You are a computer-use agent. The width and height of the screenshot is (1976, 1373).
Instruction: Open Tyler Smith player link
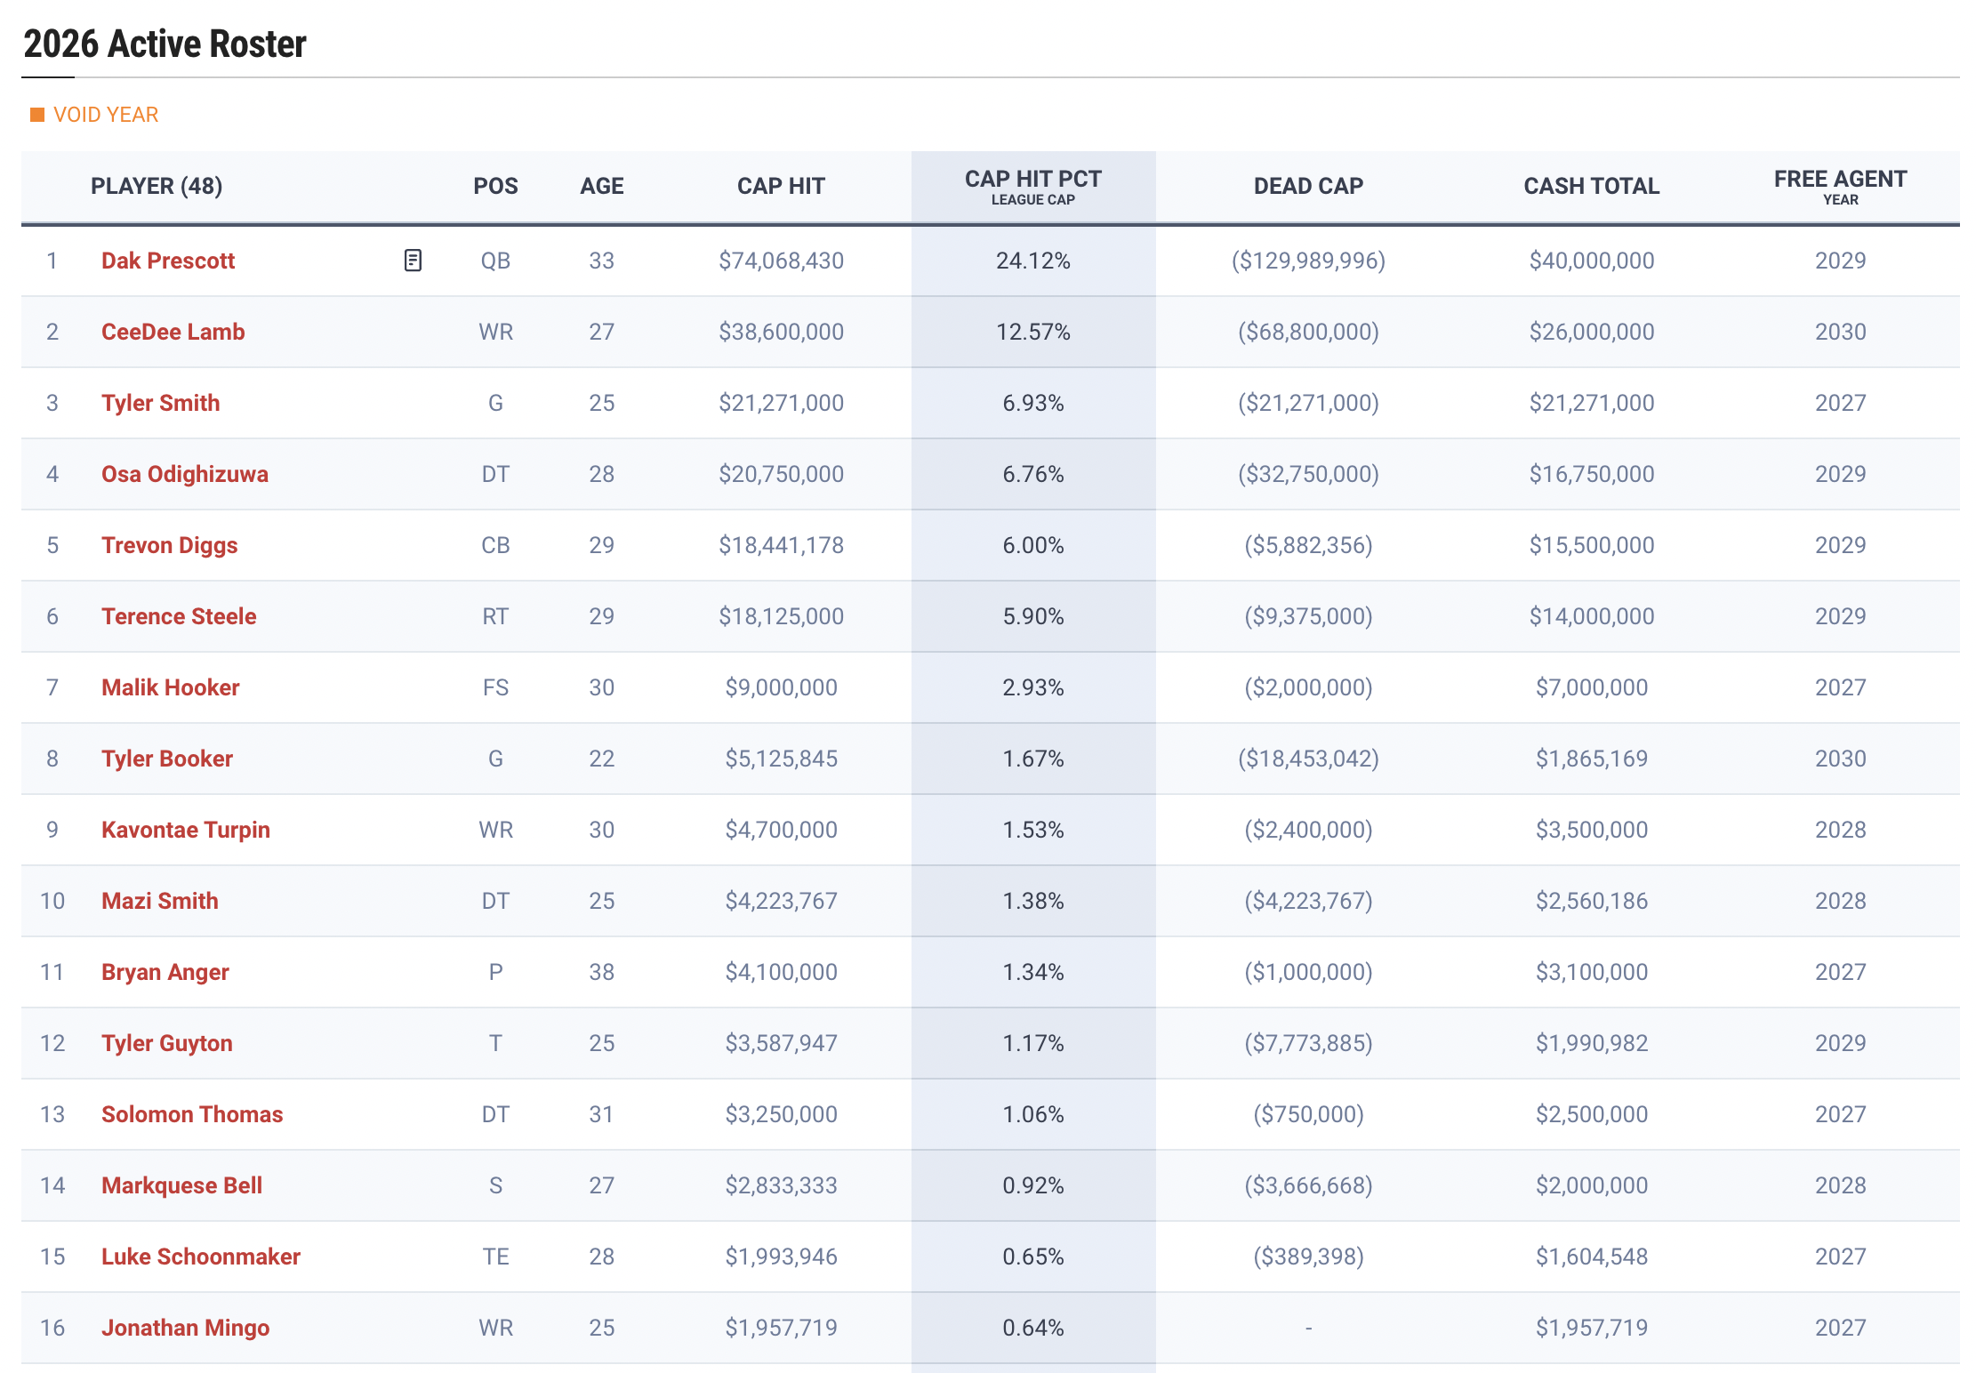click(x=161, y=403)
